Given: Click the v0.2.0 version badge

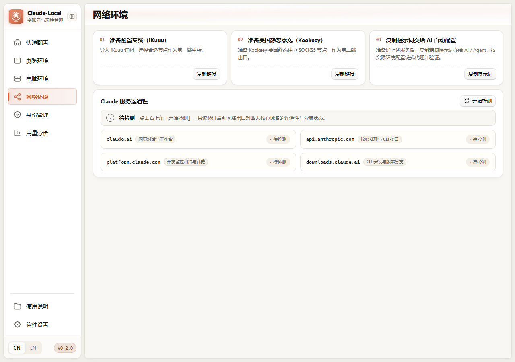Looking at the screenshot, I should coord(65,348).
